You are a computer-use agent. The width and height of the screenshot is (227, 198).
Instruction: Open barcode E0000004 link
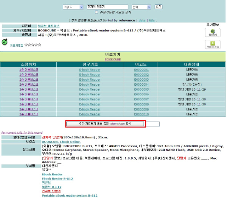click(141, 84)
